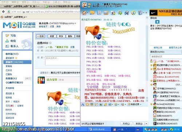182x132 pixels.
Task: Open the smiley emoticon picker
Action: (87, 104)
